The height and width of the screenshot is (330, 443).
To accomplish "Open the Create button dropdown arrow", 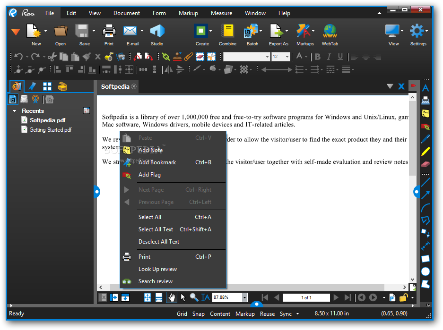I will tap(211, 31).
